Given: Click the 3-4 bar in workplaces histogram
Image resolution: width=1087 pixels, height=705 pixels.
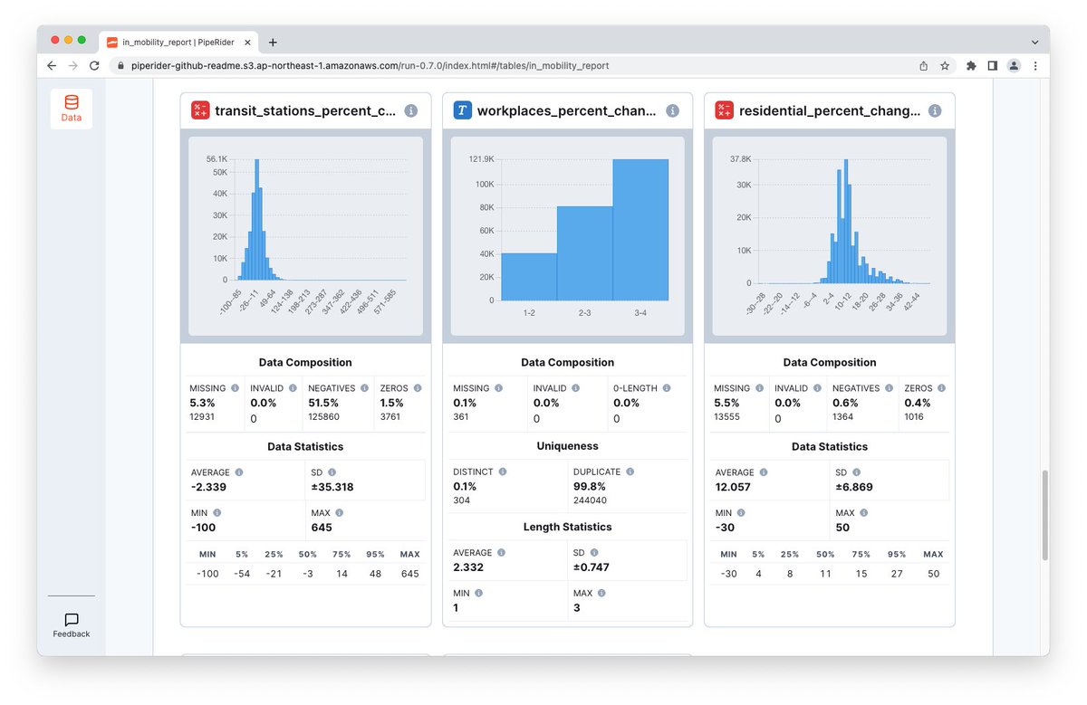Looking at the screenshot, I should click(640, 230).
